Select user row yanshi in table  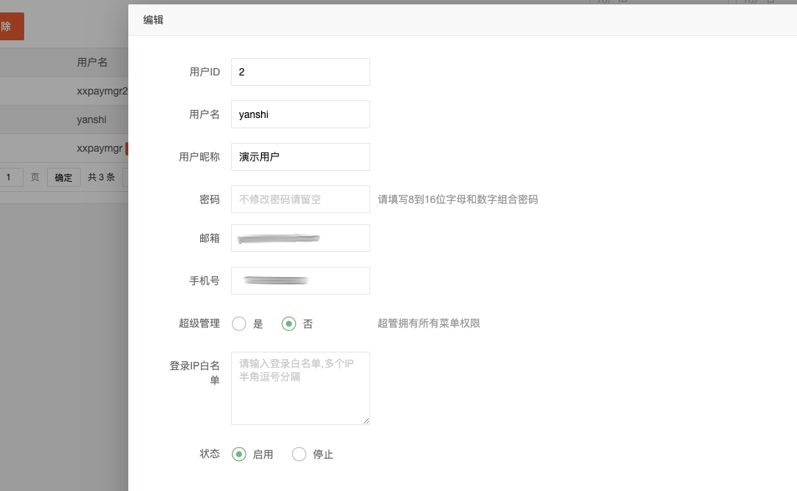pos(92,119)
